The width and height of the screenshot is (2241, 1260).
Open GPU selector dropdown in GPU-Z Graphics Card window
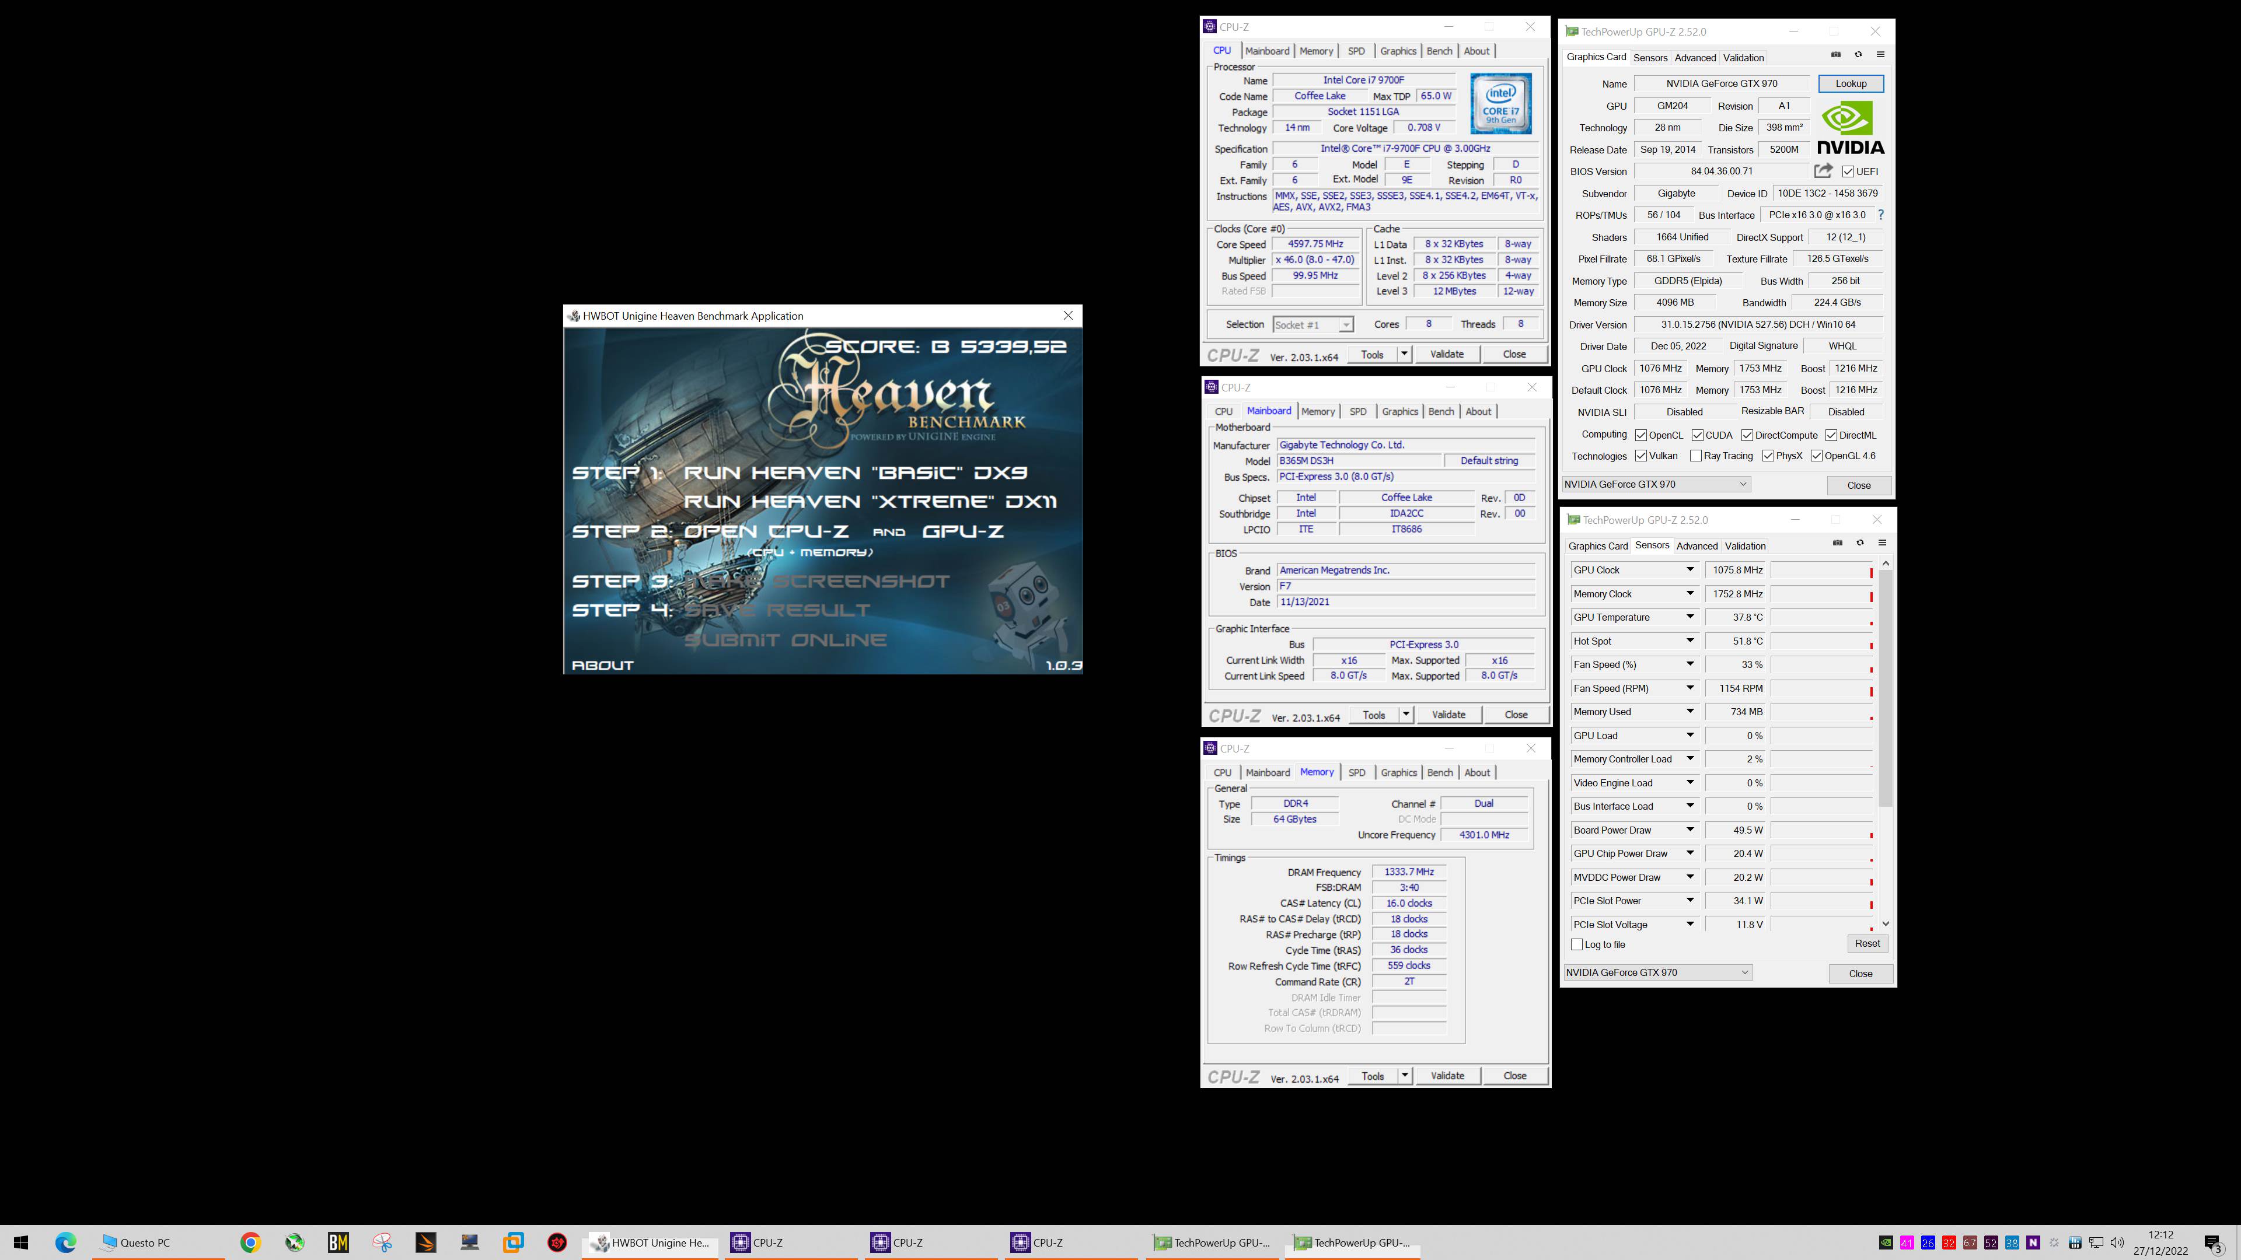1656,484
